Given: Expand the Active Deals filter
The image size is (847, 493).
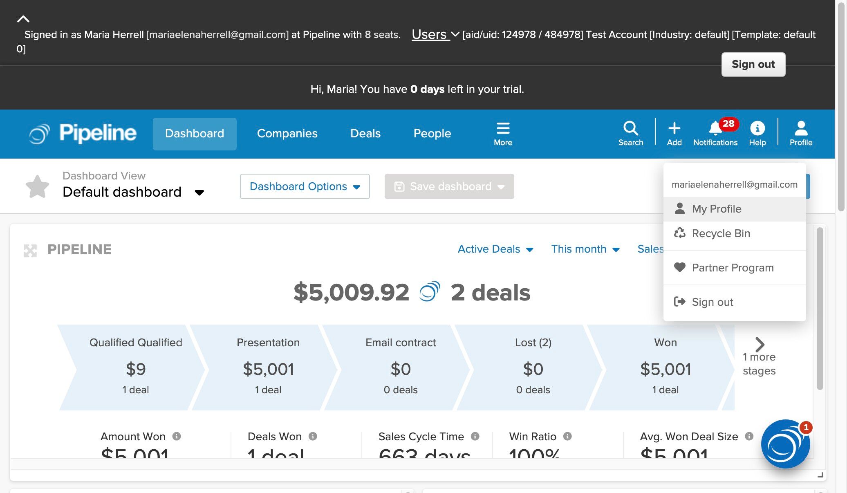Looking at the screenshot, I should (495, 249).
